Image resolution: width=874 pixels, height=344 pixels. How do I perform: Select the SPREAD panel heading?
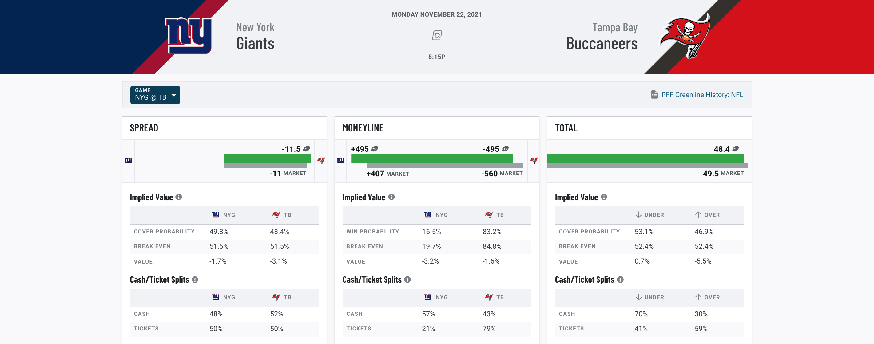[144, 128]
